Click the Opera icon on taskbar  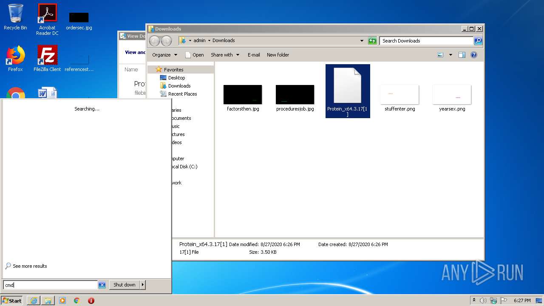(91, 300)
